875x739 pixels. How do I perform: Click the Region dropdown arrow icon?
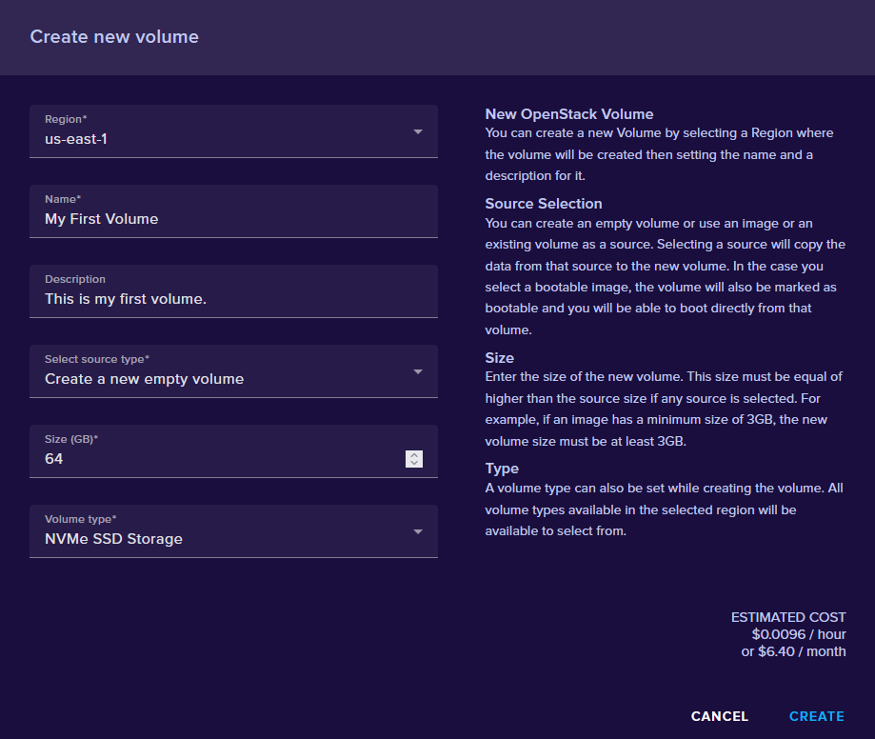tap(417, 131)
